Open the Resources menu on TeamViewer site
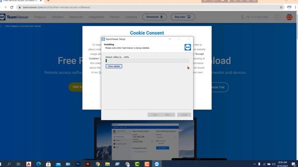This screenshot has height=167, width=298. [76, 17]
